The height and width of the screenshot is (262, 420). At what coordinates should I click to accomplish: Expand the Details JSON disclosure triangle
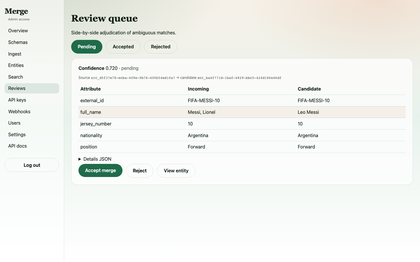[x=80, y=159]
